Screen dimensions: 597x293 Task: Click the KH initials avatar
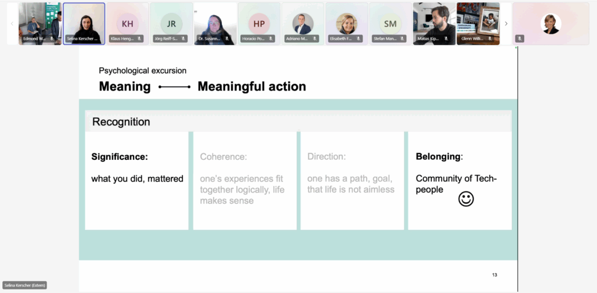(x=128, y=23)
